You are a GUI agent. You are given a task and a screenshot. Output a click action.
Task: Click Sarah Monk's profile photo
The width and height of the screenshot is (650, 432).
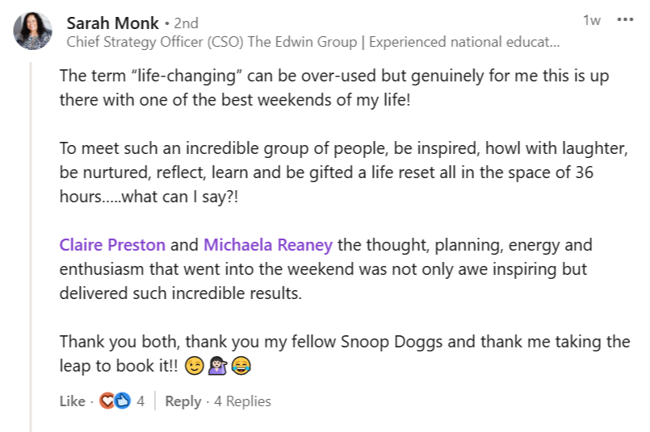point(33,32)
